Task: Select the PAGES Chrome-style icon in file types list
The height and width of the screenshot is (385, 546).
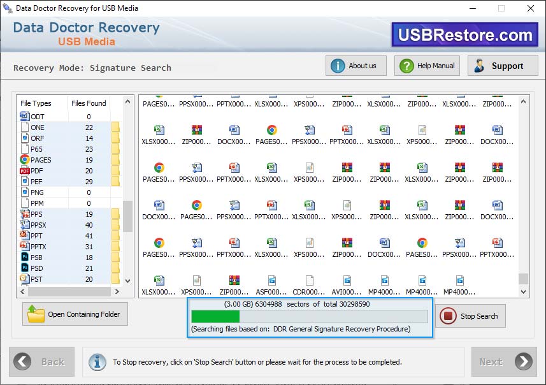Action: (x=24, y=159)
